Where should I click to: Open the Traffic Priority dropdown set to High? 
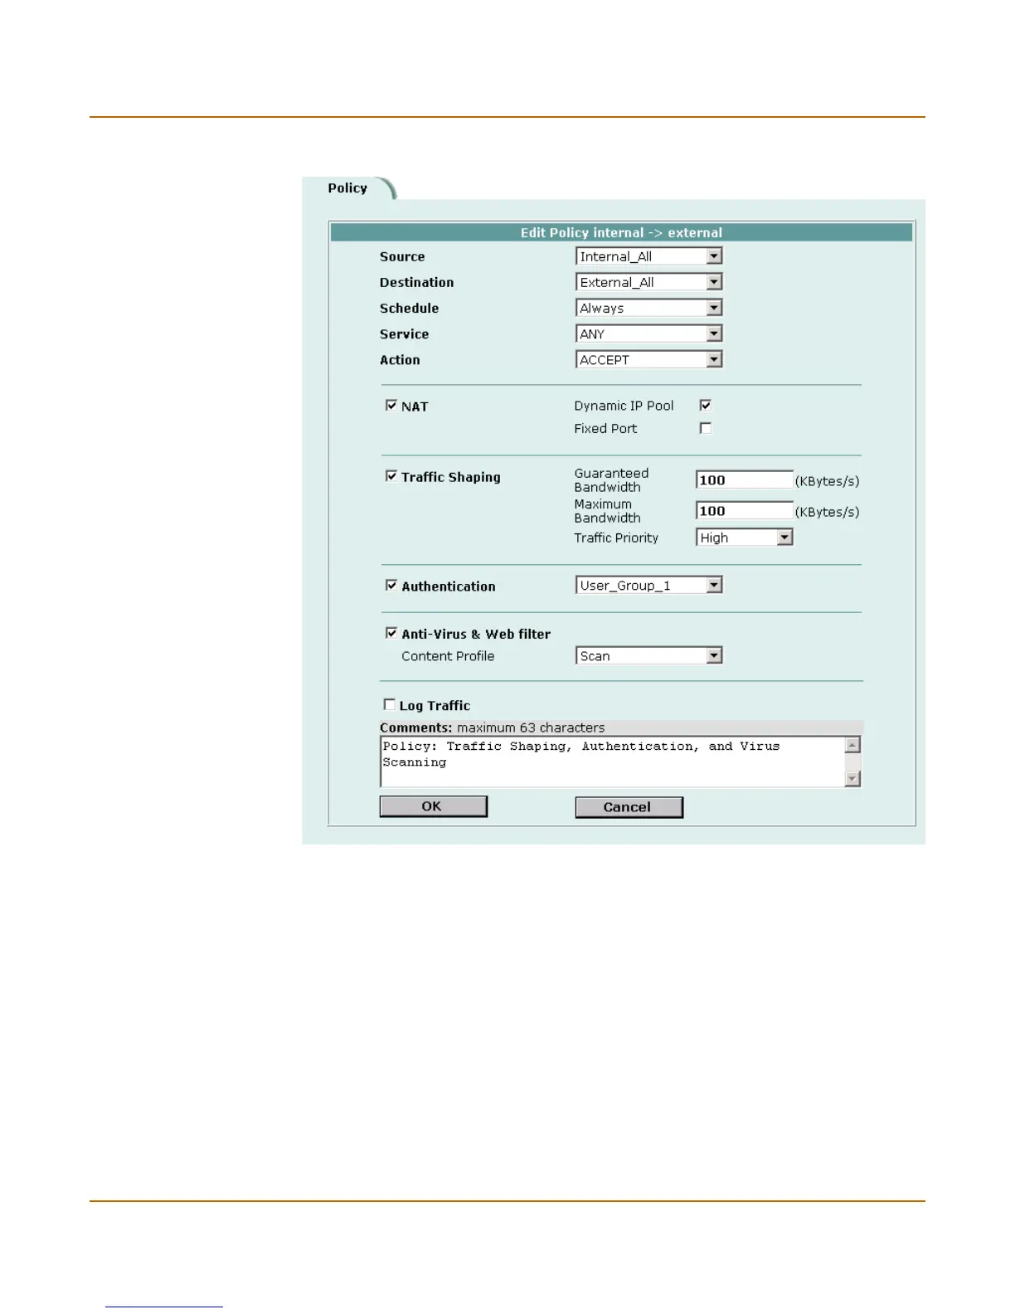pyautogui.click(x=745, y=538)
